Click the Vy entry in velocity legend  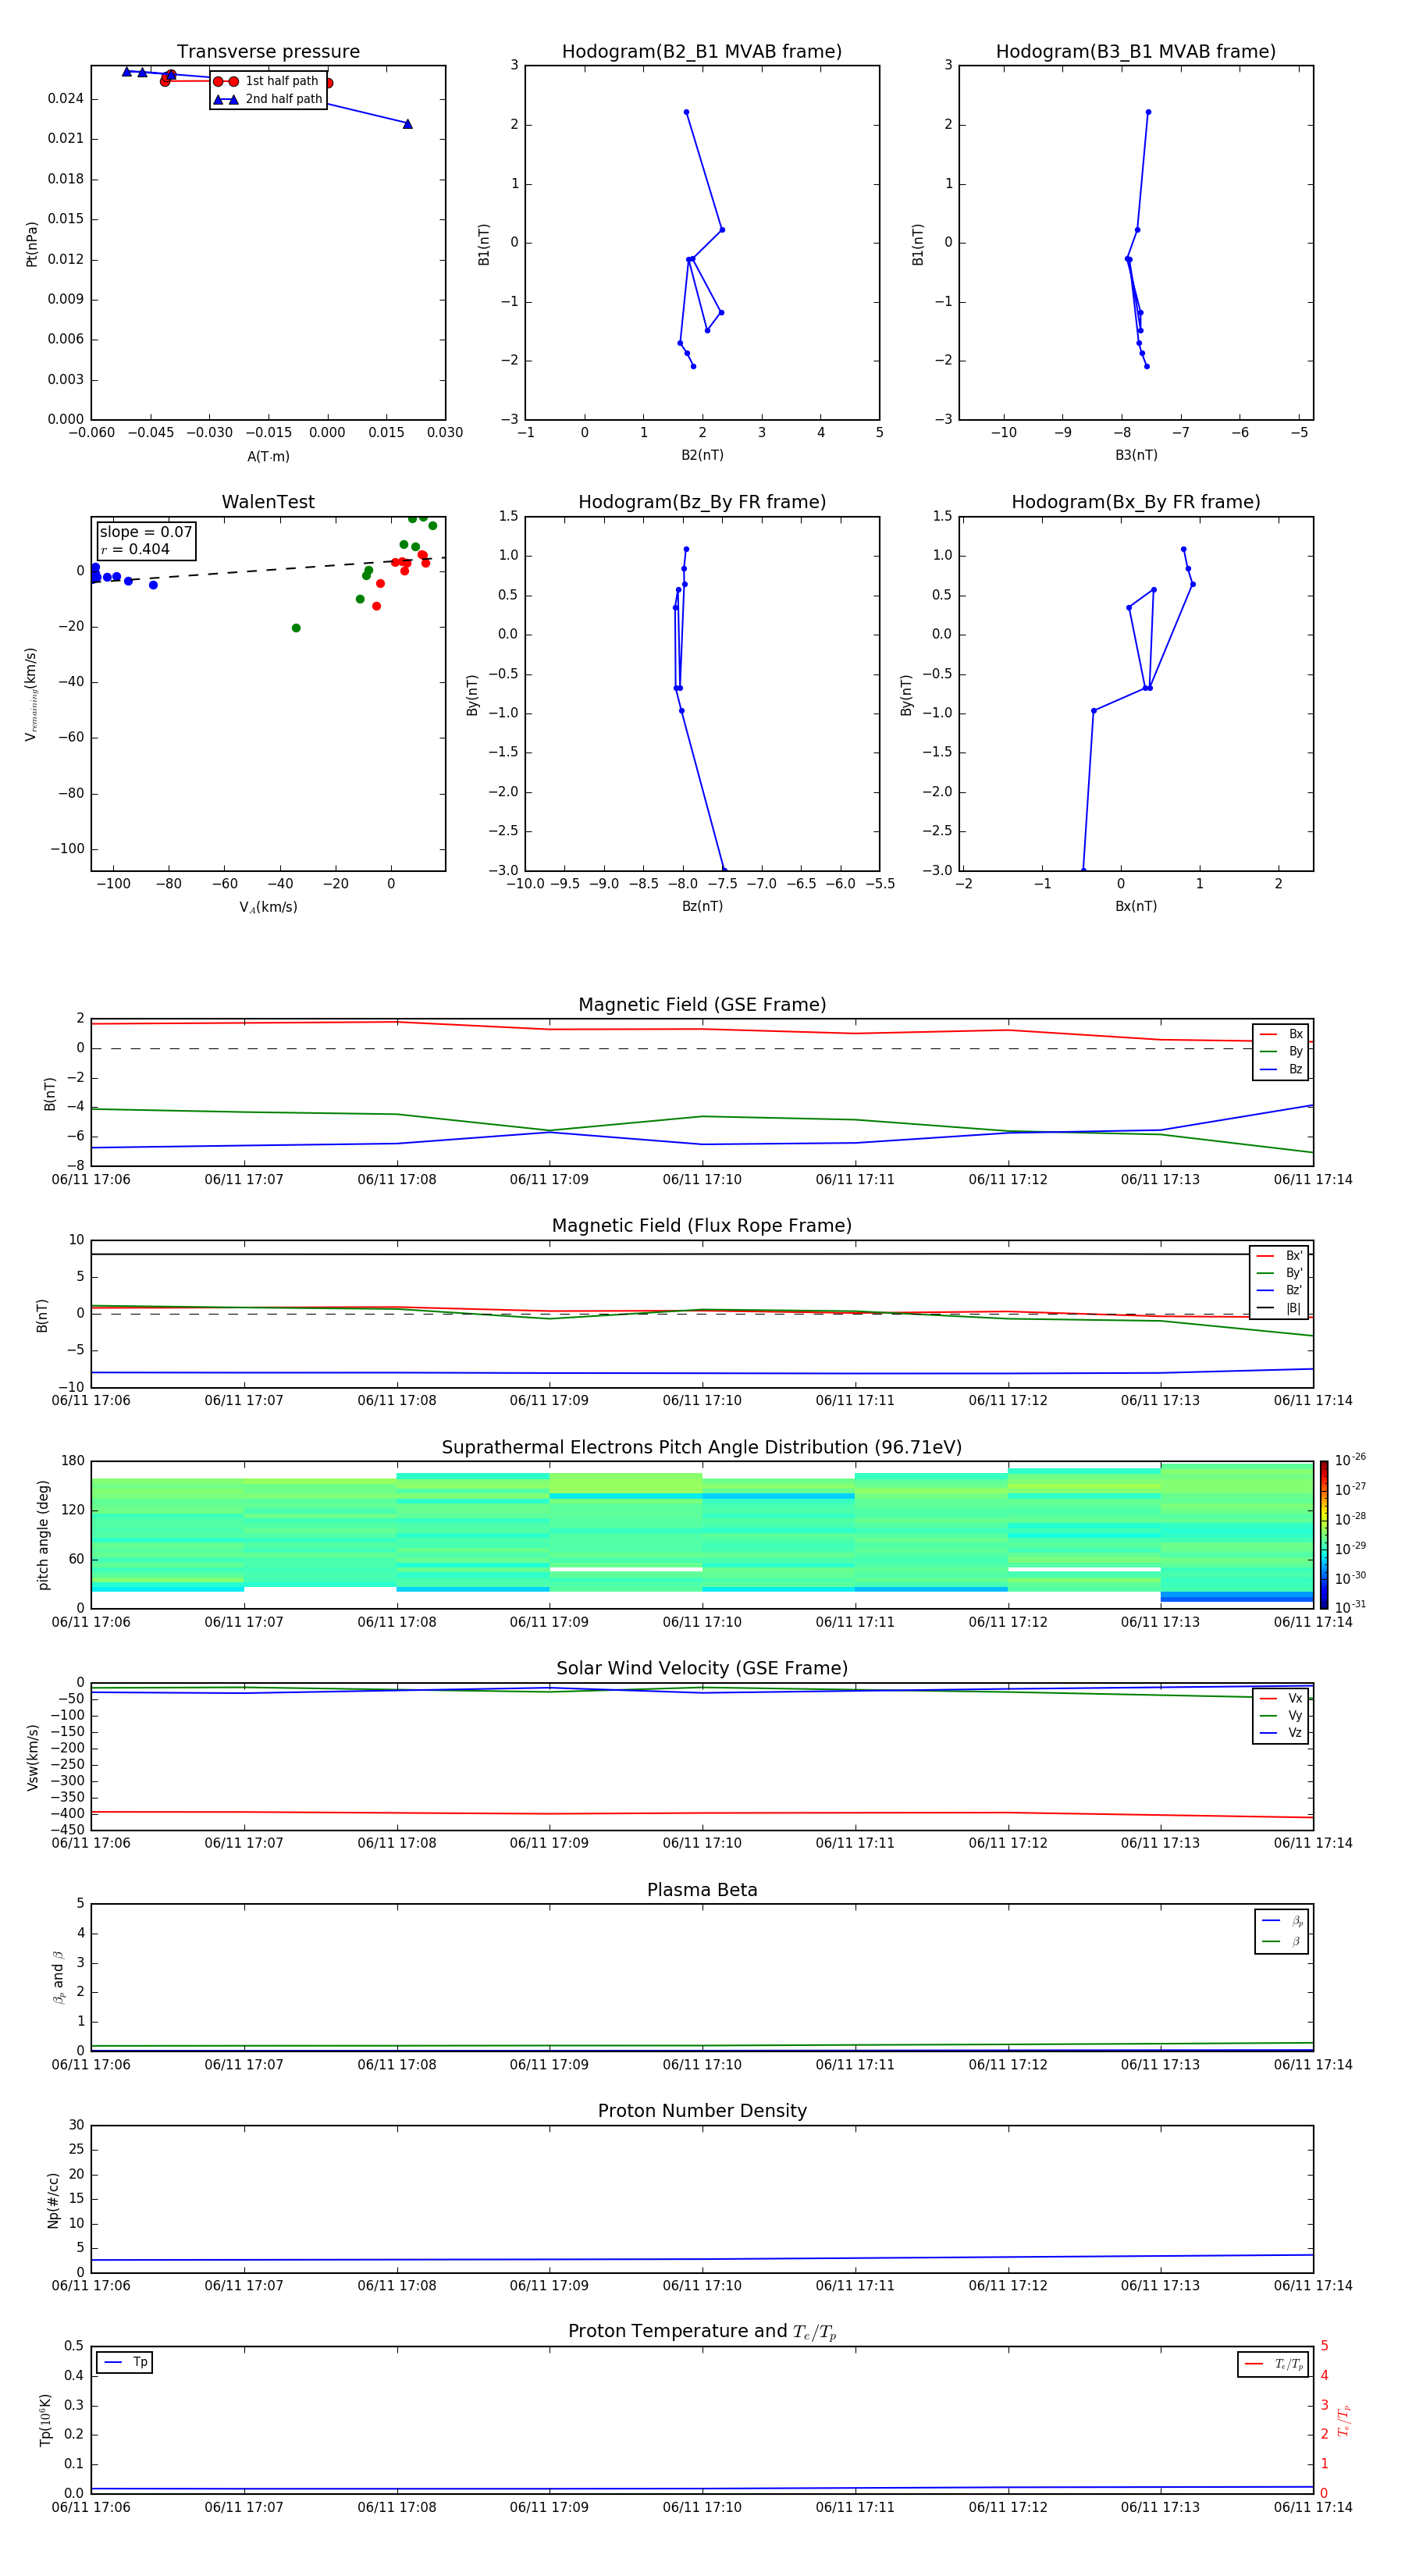[x=1281, y=1716]
